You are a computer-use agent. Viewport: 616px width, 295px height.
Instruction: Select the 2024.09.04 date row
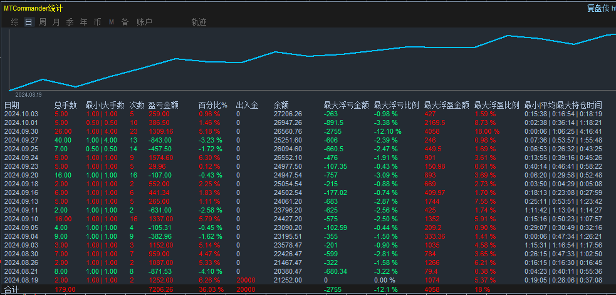pos(21,236)
